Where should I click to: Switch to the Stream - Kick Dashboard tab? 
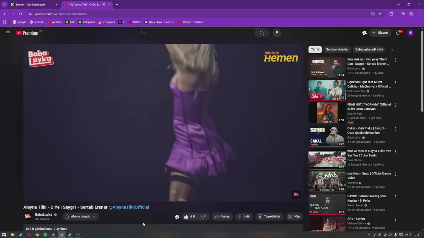(x=34, y=5)
